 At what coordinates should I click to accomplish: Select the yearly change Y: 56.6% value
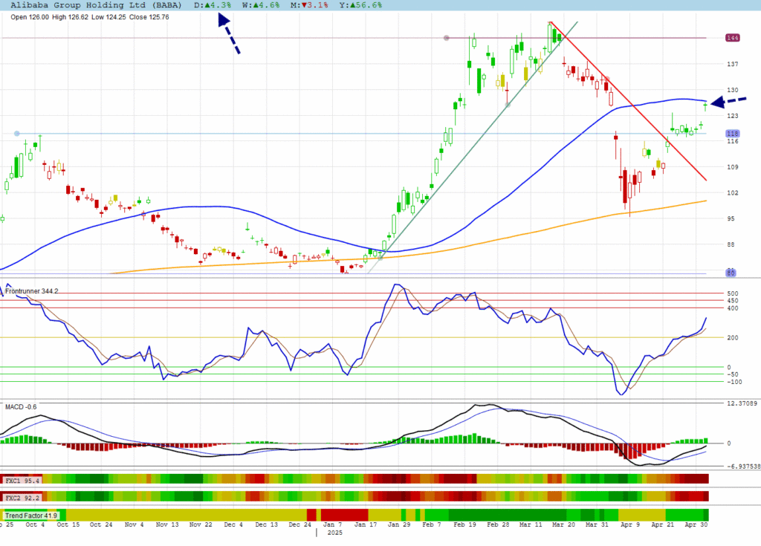click(360, 5)
